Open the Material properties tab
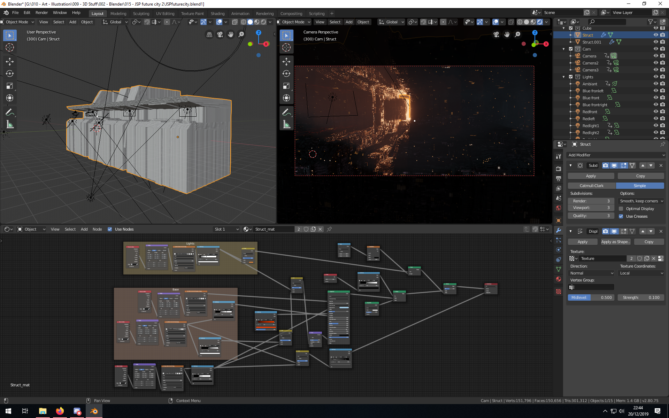 (559, 279)
